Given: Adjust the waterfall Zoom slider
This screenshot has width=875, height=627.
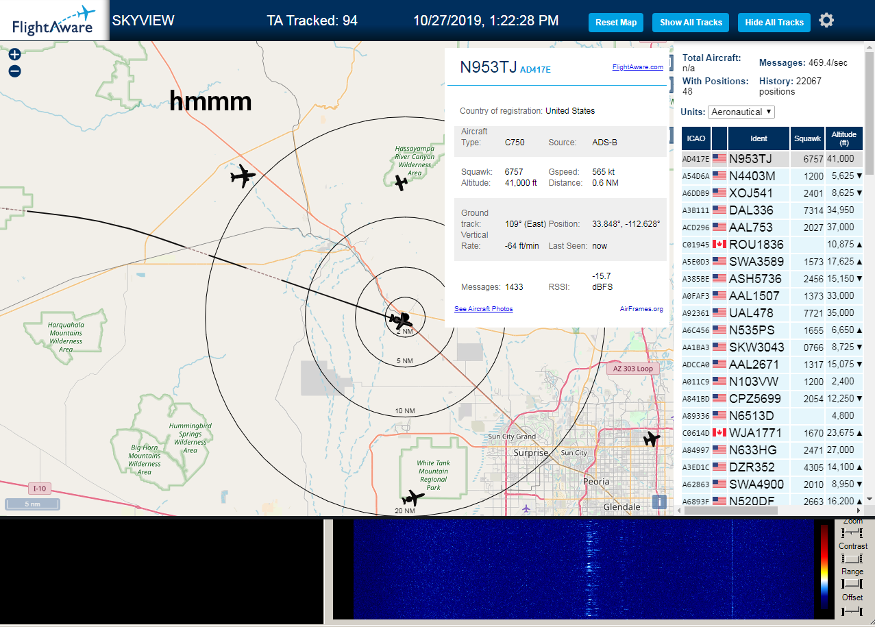Looking at the screenshot, I should pos(852,532).
